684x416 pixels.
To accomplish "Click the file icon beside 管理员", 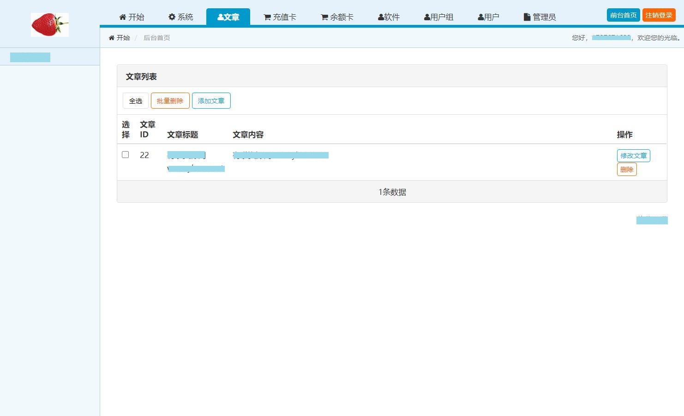I will point(527,17).
